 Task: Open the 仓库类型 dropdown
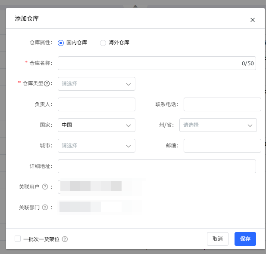point(97,84)
